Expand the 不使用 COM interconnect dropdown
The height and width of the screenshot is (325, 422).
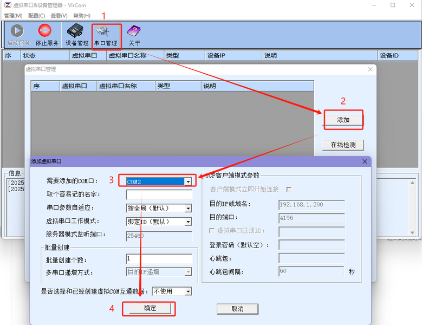(188, 291)
